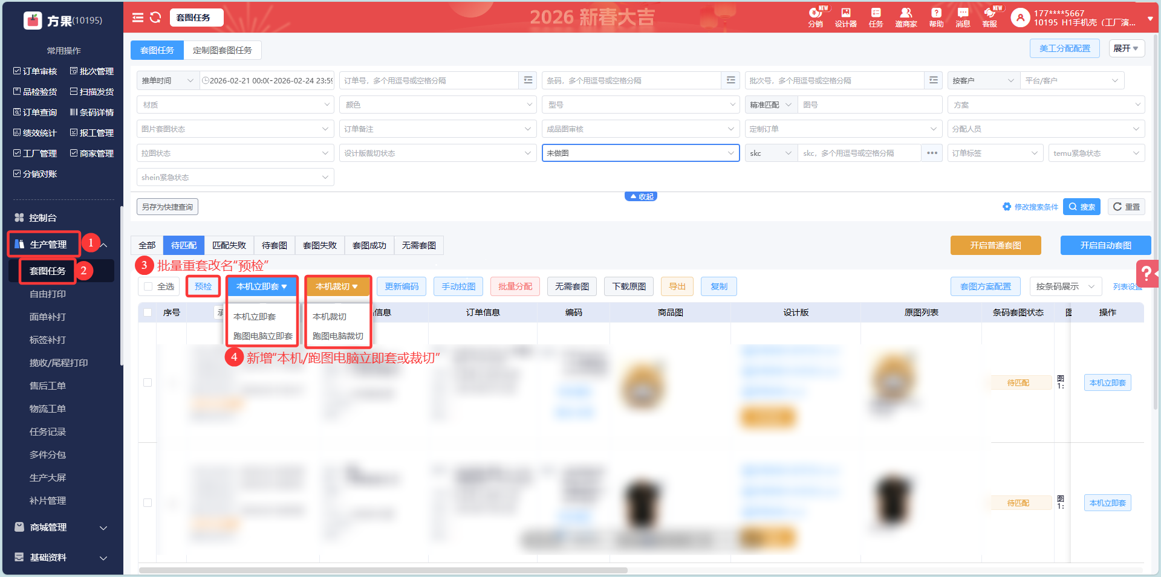This screenshot has width=1161, height=577.
Task: Open the 客服 customer service icon
Action: 990,18
